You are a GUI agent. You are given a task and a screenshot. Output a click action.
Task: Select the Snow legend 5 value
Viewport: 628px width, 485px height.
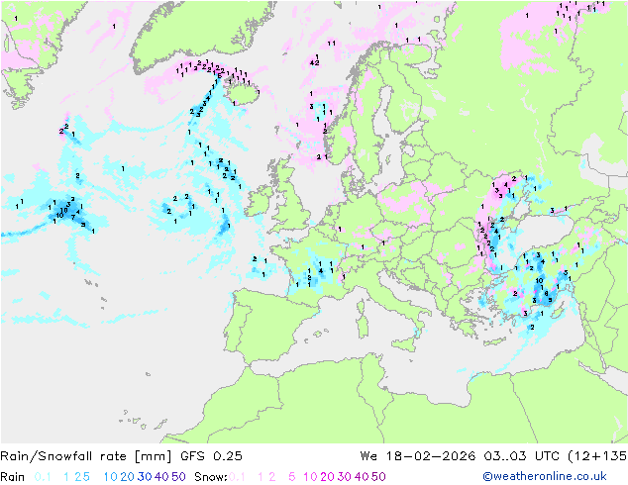pos(292,477)
